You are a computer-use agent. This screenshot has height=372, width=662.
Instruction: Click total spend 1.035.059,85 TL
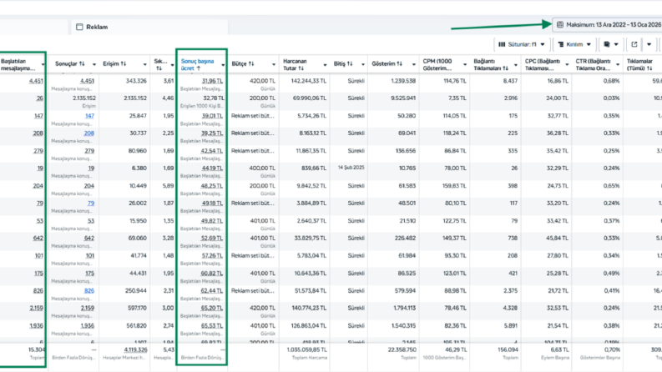point(306,349)
